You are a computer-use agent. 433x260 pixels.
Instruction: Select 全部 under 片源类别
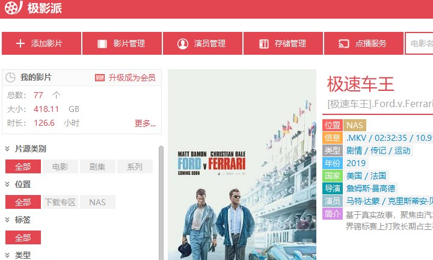click(23, 167)
